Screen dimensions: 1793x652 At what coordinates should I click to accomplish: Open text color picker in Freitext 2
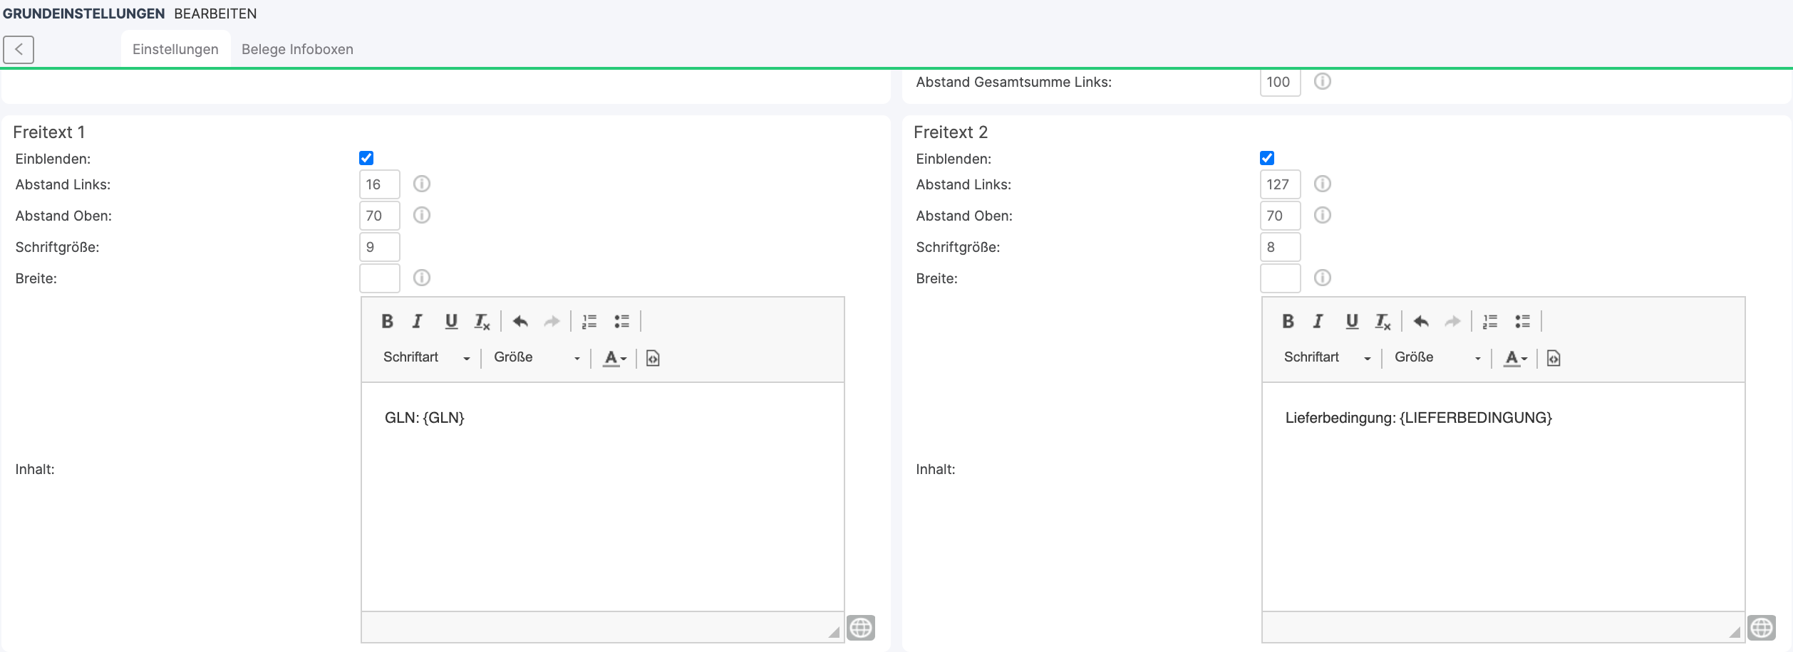click(x=1514, y=358)
